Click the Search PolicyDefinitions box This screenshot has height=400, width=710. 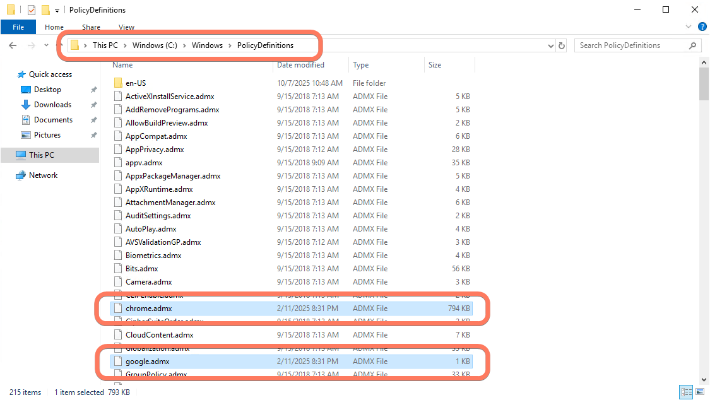click(x=631, y=45)
